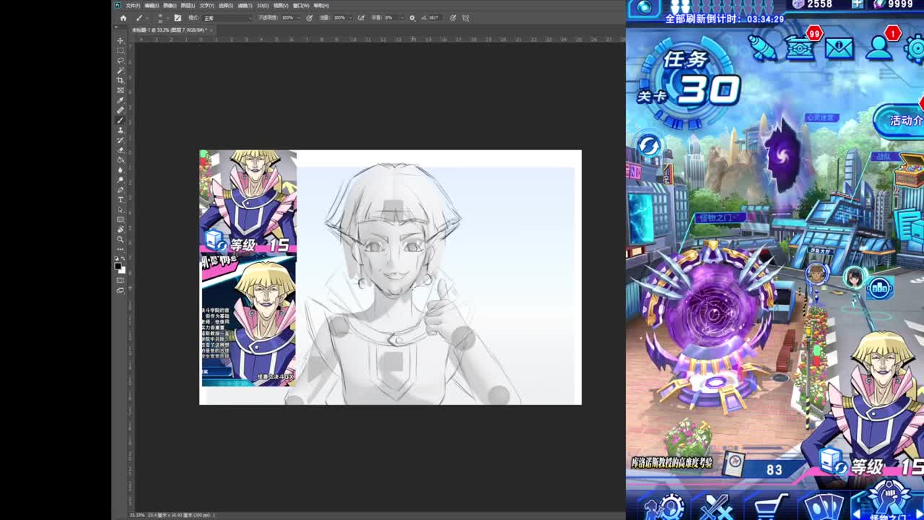924x520 pixels.
Task: Open the card box icon with 99 badge
Action: point(800,47)
